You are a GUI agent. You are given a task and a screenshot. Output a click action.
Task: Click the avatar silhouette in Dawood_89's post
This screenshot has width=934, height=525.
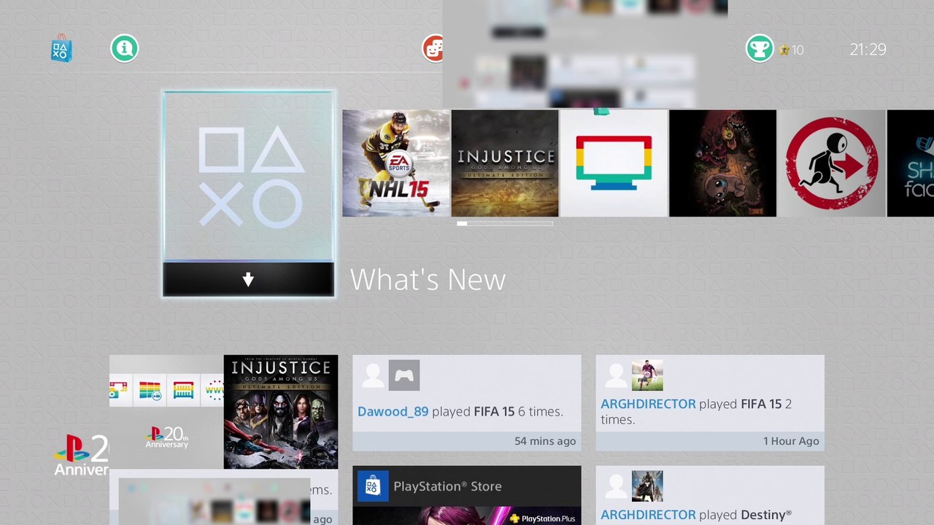pyautogui.click(x=372, y=376)
